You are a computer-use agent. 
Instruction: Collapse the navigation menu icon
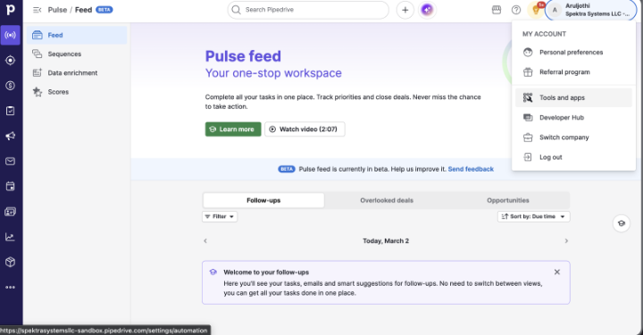pyautogui.click(x=37, y=10)
